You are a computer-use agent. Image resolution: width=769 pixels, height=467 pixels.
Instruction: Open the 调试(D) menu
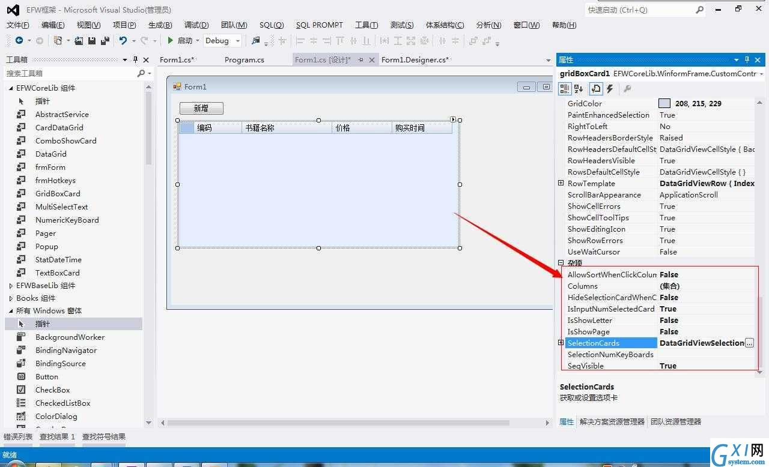coord(196,25)
